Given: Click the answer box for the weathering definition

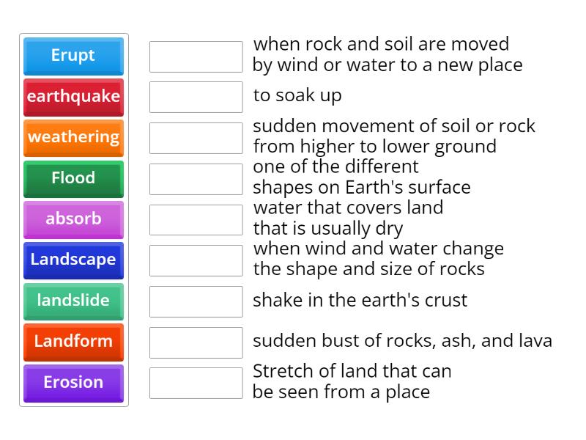Looking at the screenshot, I should [195, 259].
